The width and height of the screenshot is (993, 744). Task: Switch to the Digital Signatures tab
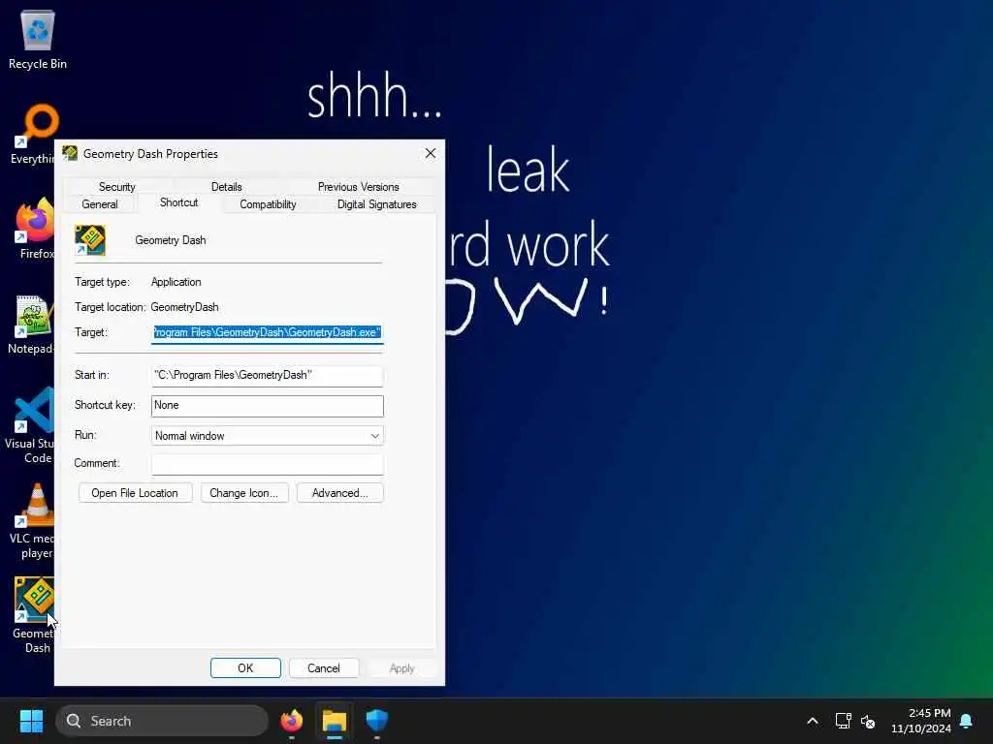coord(377,204)
